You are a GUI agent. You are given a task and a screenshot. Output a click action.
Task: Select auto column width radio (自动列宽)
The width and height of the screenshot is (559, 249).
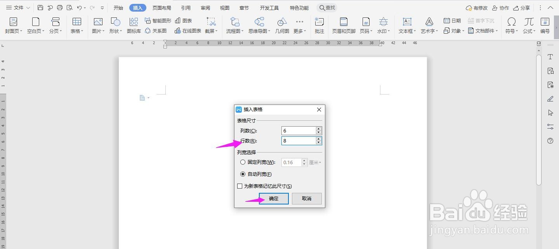[243, 174]
